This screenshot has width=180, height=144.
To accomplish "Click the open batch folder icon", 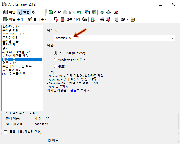I will pyautogui.click(x=123, y=19).
